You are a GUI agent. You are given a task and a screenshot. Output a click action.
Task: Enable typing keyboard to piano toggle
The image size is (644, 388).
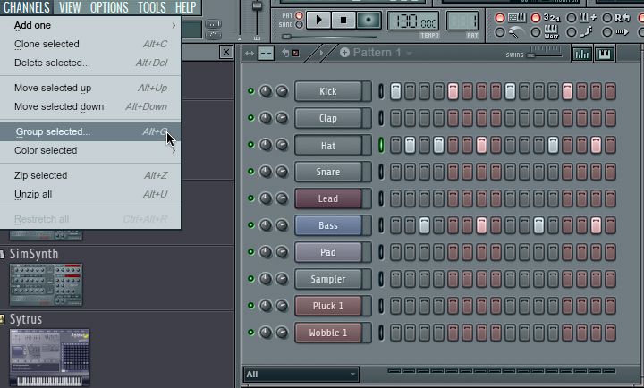click(499, 18)
